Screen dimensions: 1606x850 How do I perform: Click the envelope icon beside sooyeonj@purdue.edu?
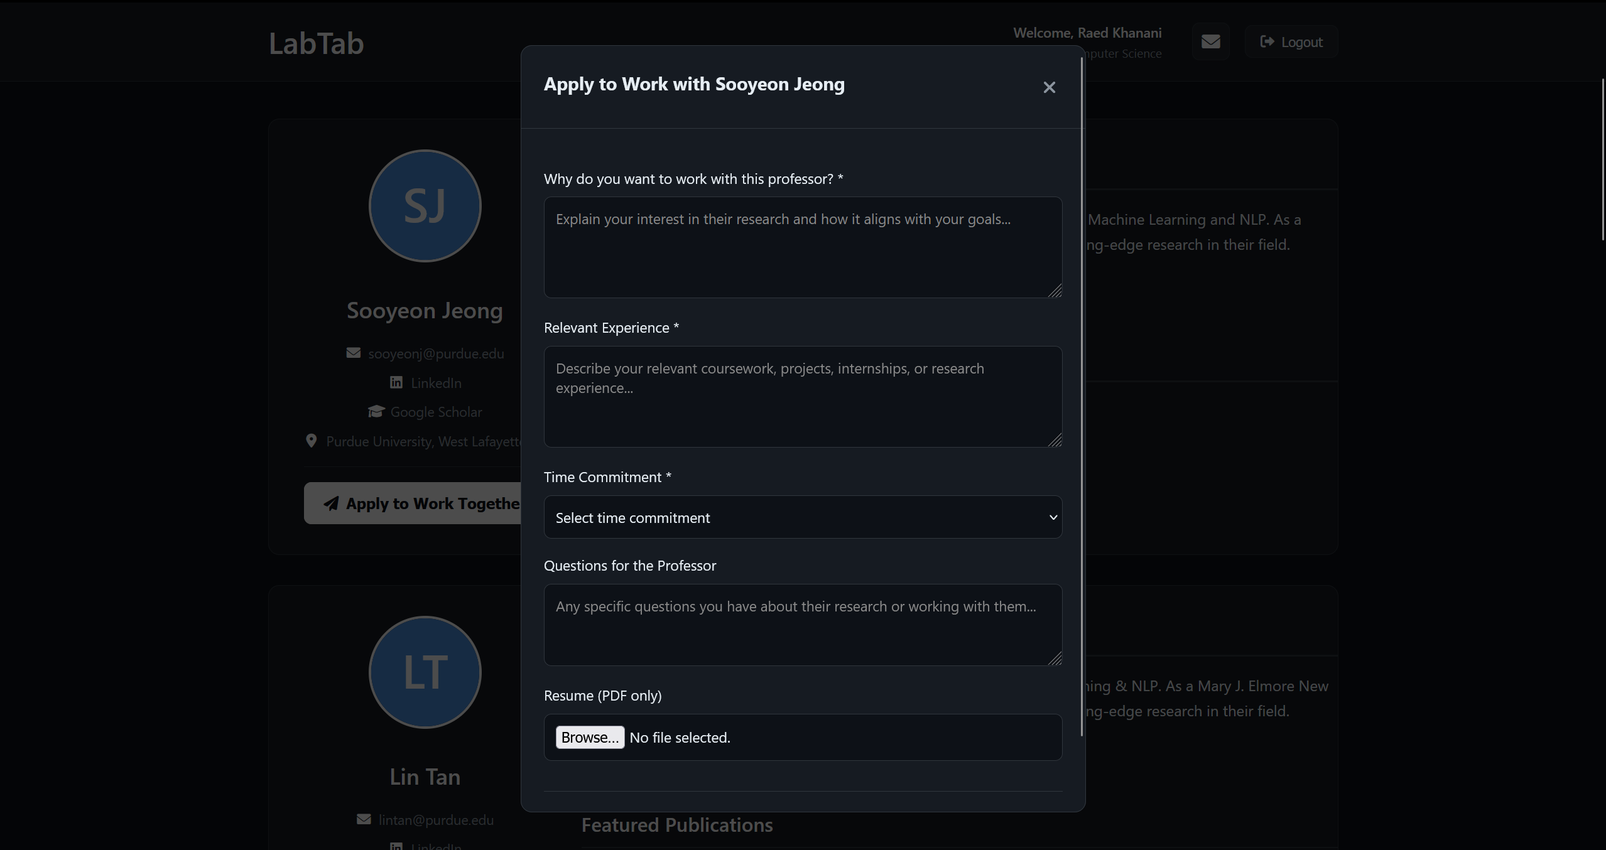[x=354, y=353]
